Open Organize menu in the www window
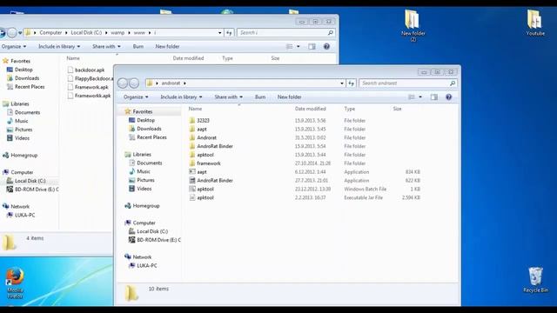Screen dimensions: 557x313 [14, 46]
